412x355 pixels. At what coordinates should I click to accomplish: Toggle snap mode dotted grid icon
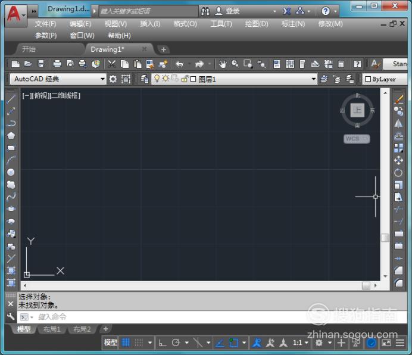tap(139, 342)
